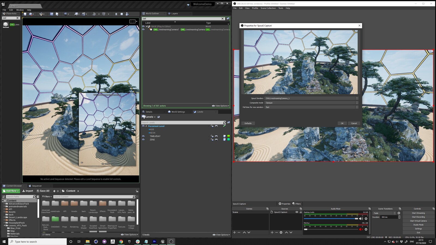Add a new source with plus icon

pyautogui.click(x=272, y=232)
